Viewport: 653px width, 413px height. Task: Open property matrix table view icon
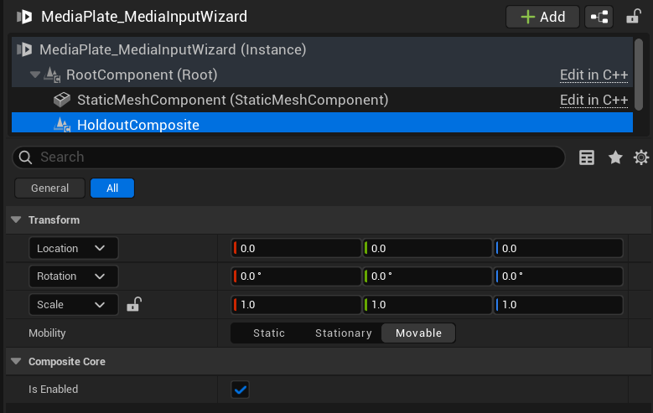[587, 157]
